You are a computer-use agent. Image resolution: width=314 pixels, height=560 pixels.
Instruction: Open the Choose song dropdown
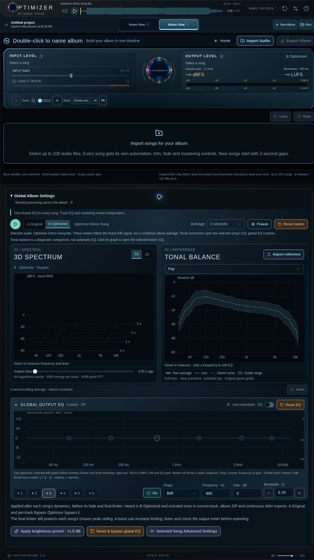84,101
